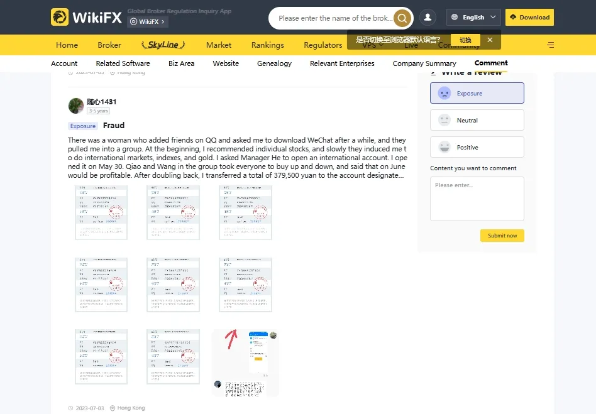Image resolution: width=596 pixels, height=414 pixels.
Task: Select the Neutral review type
Action: point(477,120)
